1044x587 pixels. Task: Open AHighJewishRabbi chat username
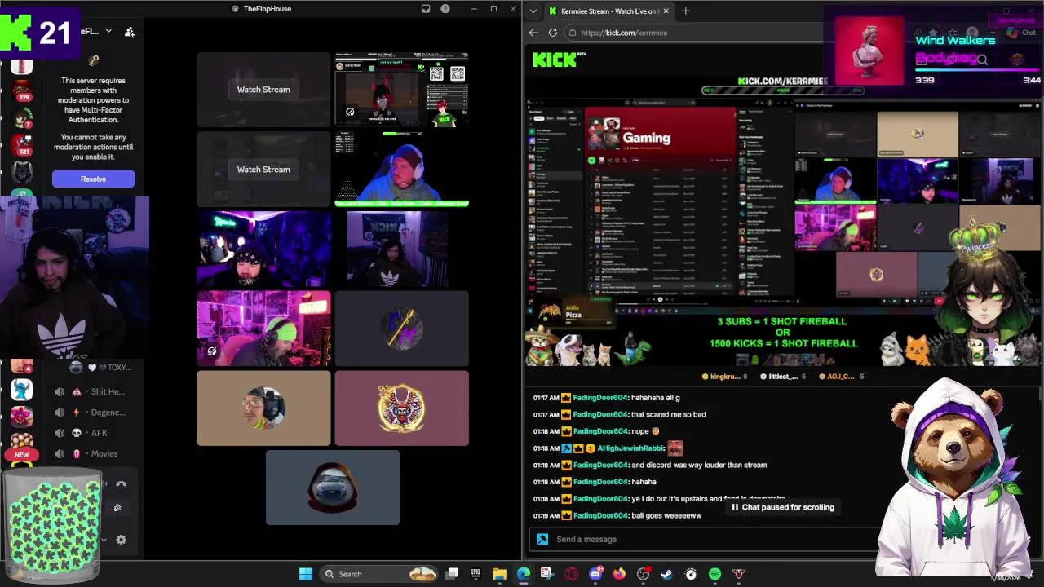click(631, 448)
